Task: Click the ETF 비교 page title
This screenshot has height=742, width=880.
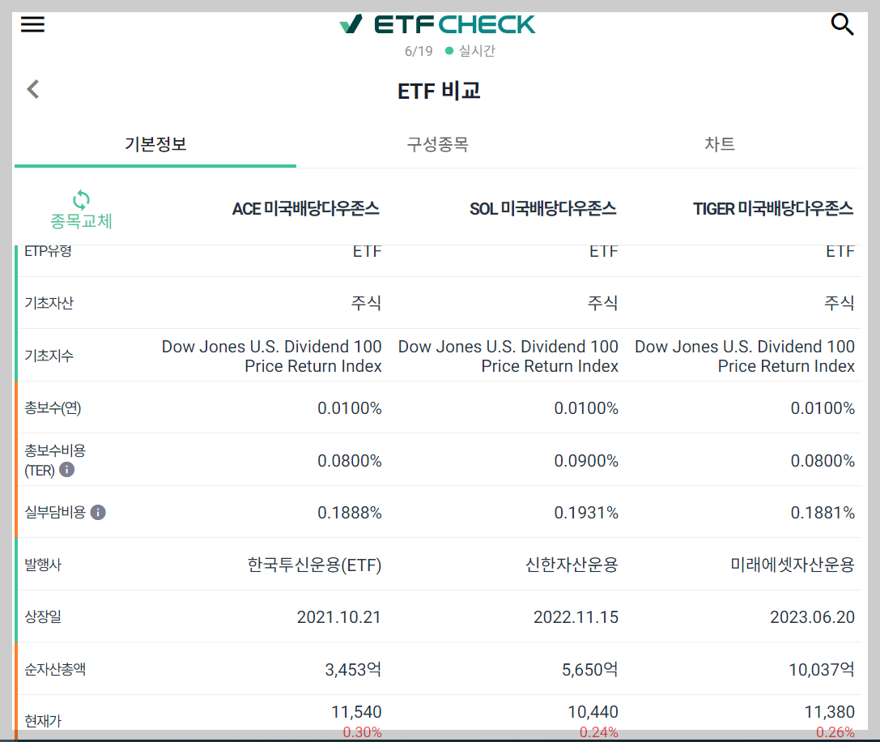Action: pos(439,91)
